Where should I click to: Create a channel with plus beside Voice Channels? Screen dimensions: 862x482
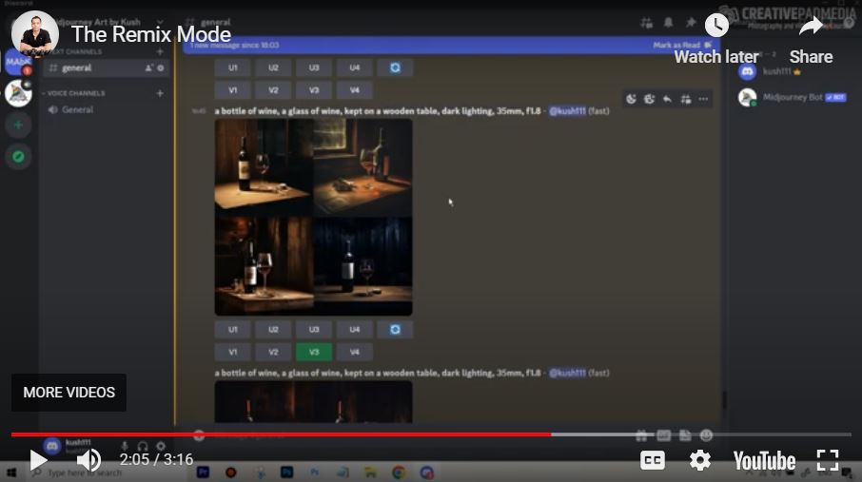(x=160, y=93)
